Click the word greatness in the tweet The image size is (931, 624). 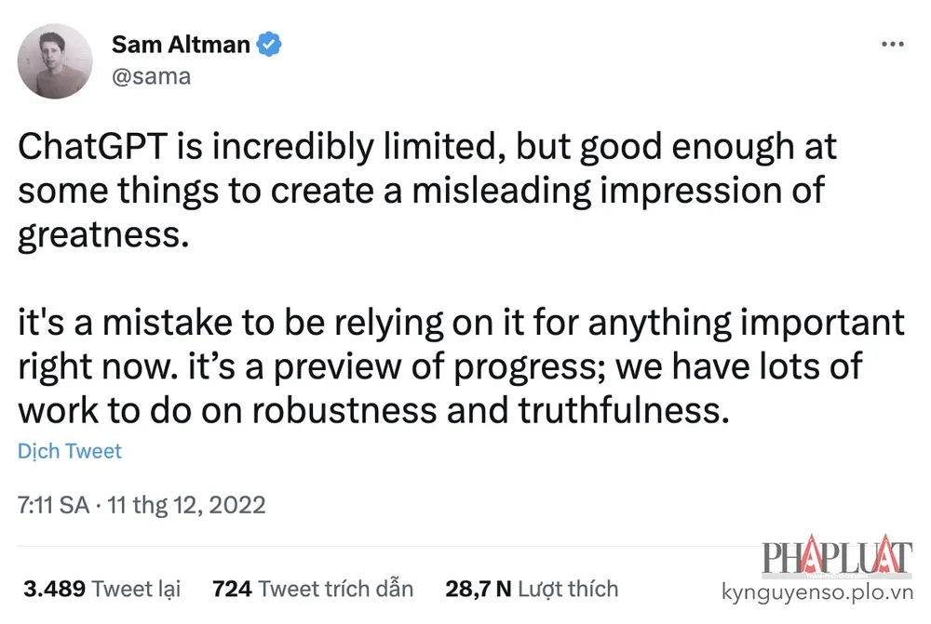click(x=98, y=232)
